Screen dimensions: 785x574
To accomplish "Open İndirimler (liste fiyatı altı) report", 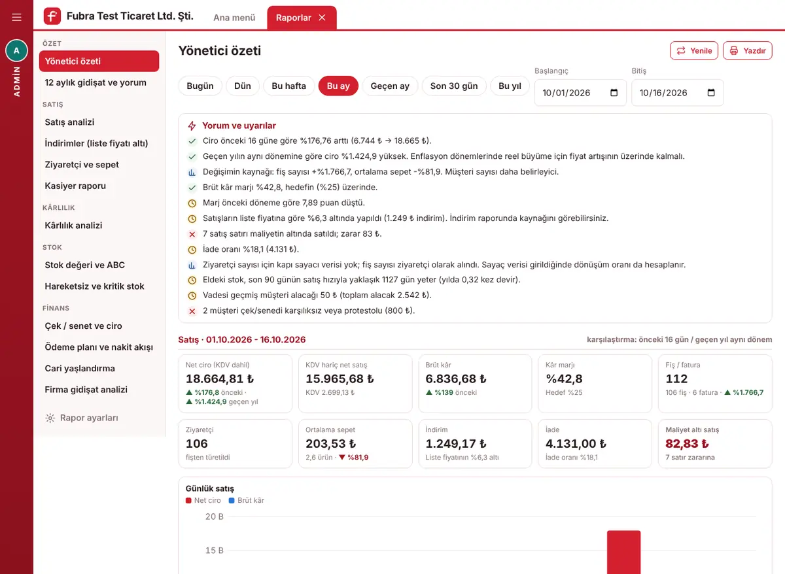I will coord(99,143).
